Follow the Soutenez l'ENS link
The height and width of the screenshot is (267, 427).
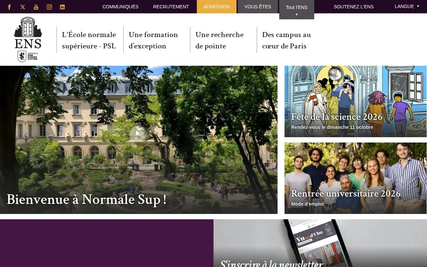tap(354, 7)
